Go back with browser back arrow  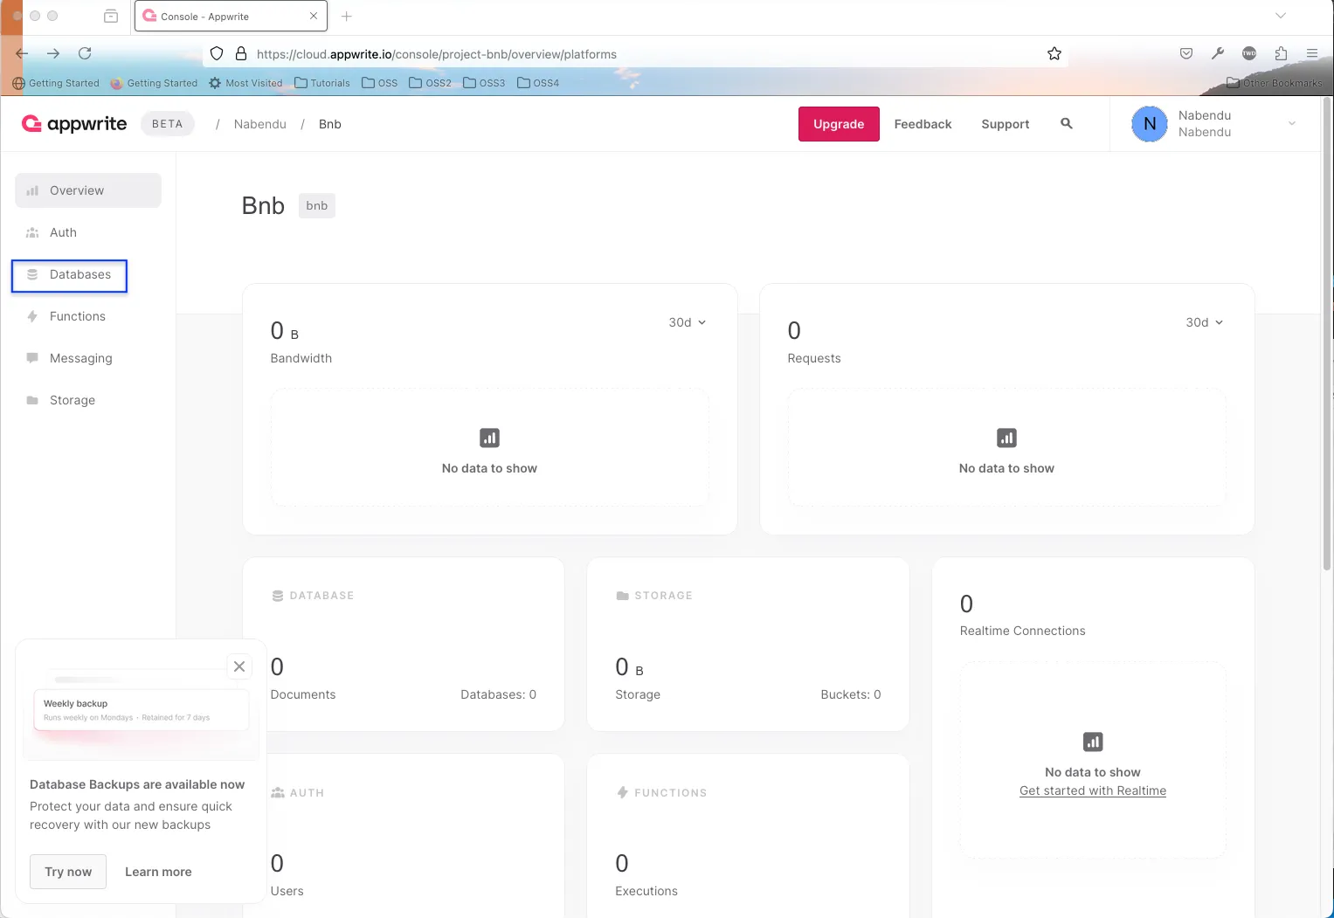pos(23,53)
